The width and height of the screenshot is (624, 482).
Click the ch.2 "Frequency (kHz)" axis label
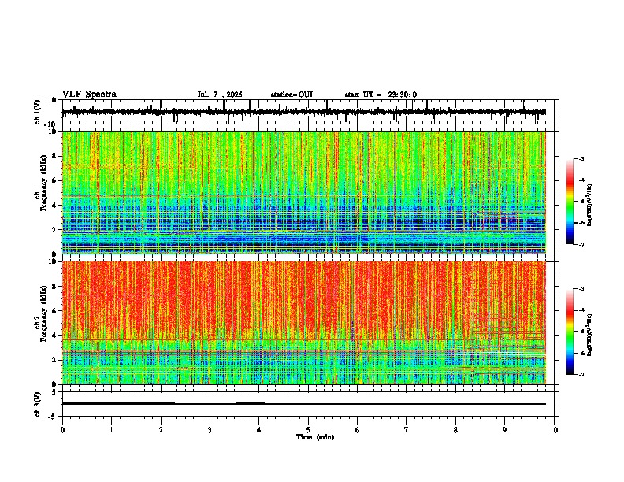coord(43,313)
